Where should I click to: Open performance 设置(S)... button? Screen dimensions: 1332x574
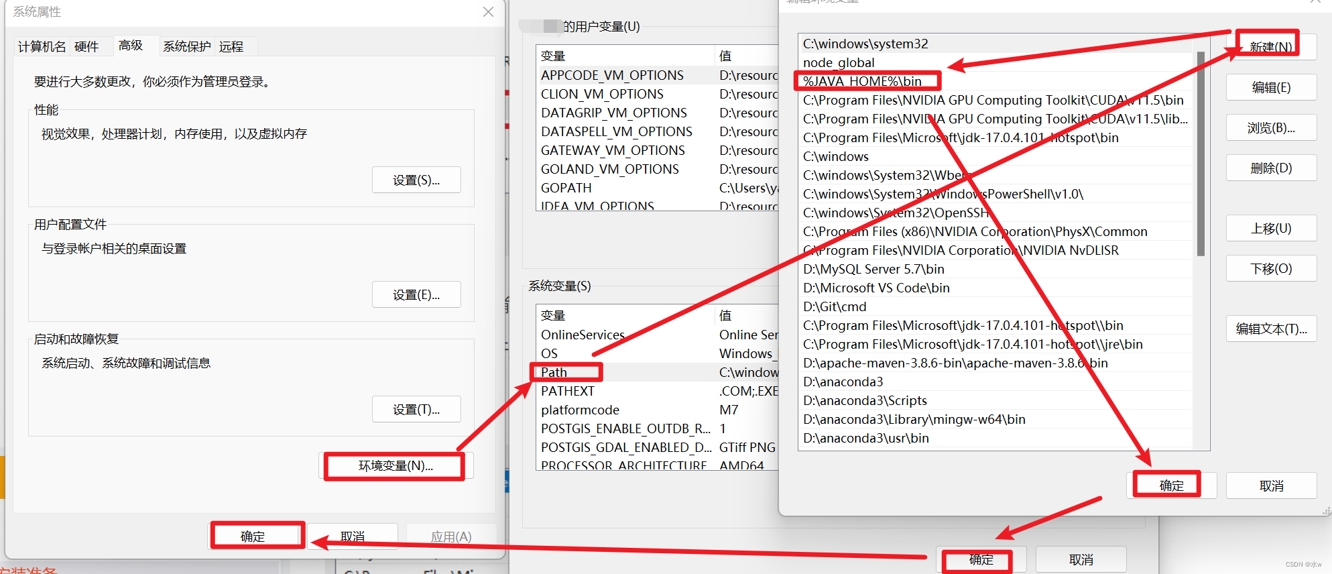416,180
